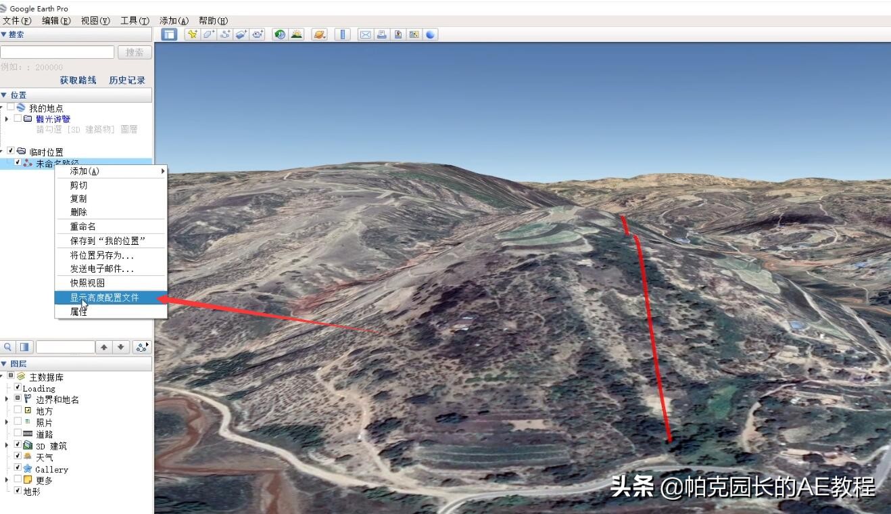Select the planets icon to switch planets
Screen dimensions: 891x514
[x=319, y=34]
